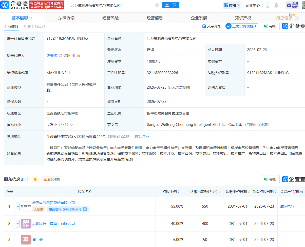Click the 股东名称 column header
Screen dimensions: 305x247
[x=85, y=192]
